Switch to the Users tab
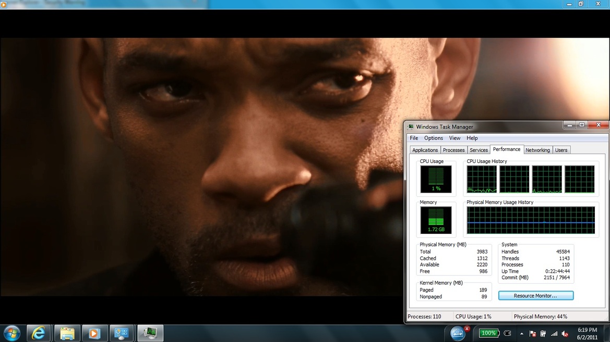Screen dimensions: 610x342 click(x=561, y=150)
